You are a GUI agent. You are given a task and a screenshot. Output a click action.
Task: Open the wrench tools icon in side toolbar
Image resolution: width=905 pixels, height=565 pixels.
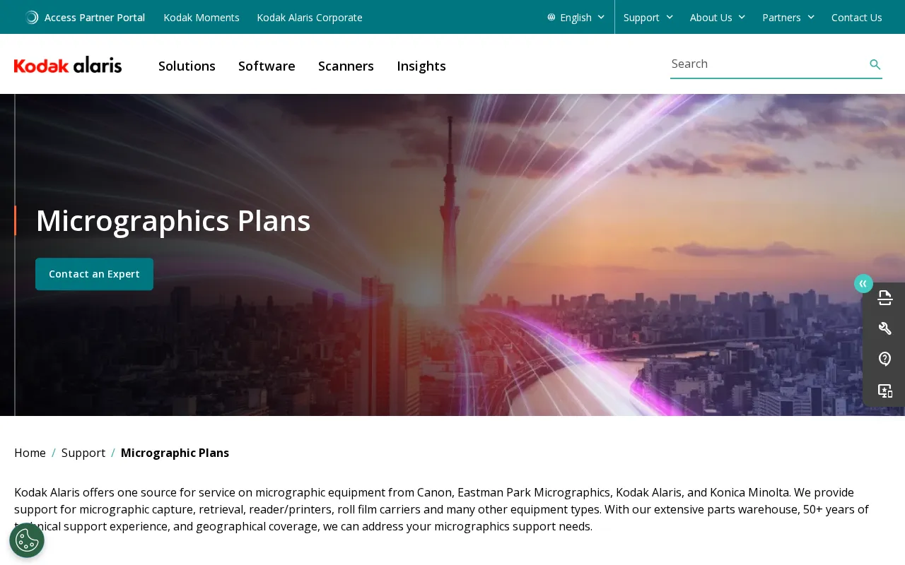[x=885, y=328]
